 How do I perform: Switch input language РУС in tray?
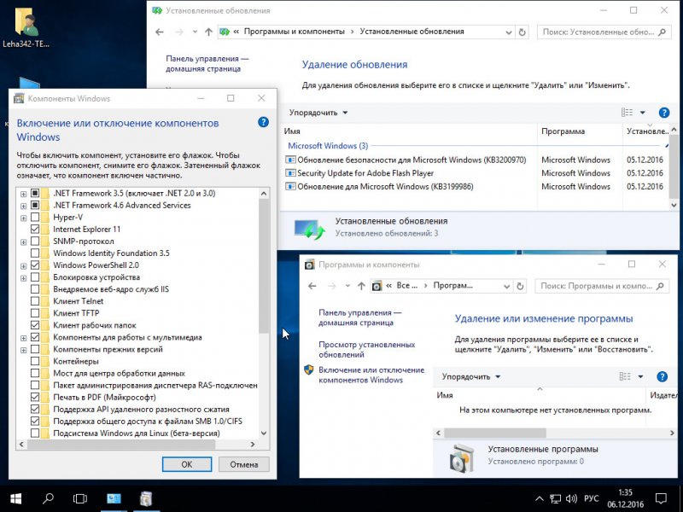click(x=591, y=499)
